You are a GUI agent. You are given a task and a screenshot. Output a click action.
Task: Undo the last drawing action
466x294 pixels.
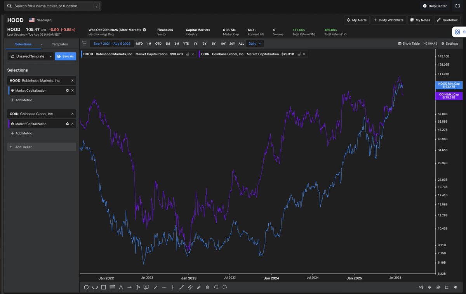pyautogui.click(x=216, y=287)
